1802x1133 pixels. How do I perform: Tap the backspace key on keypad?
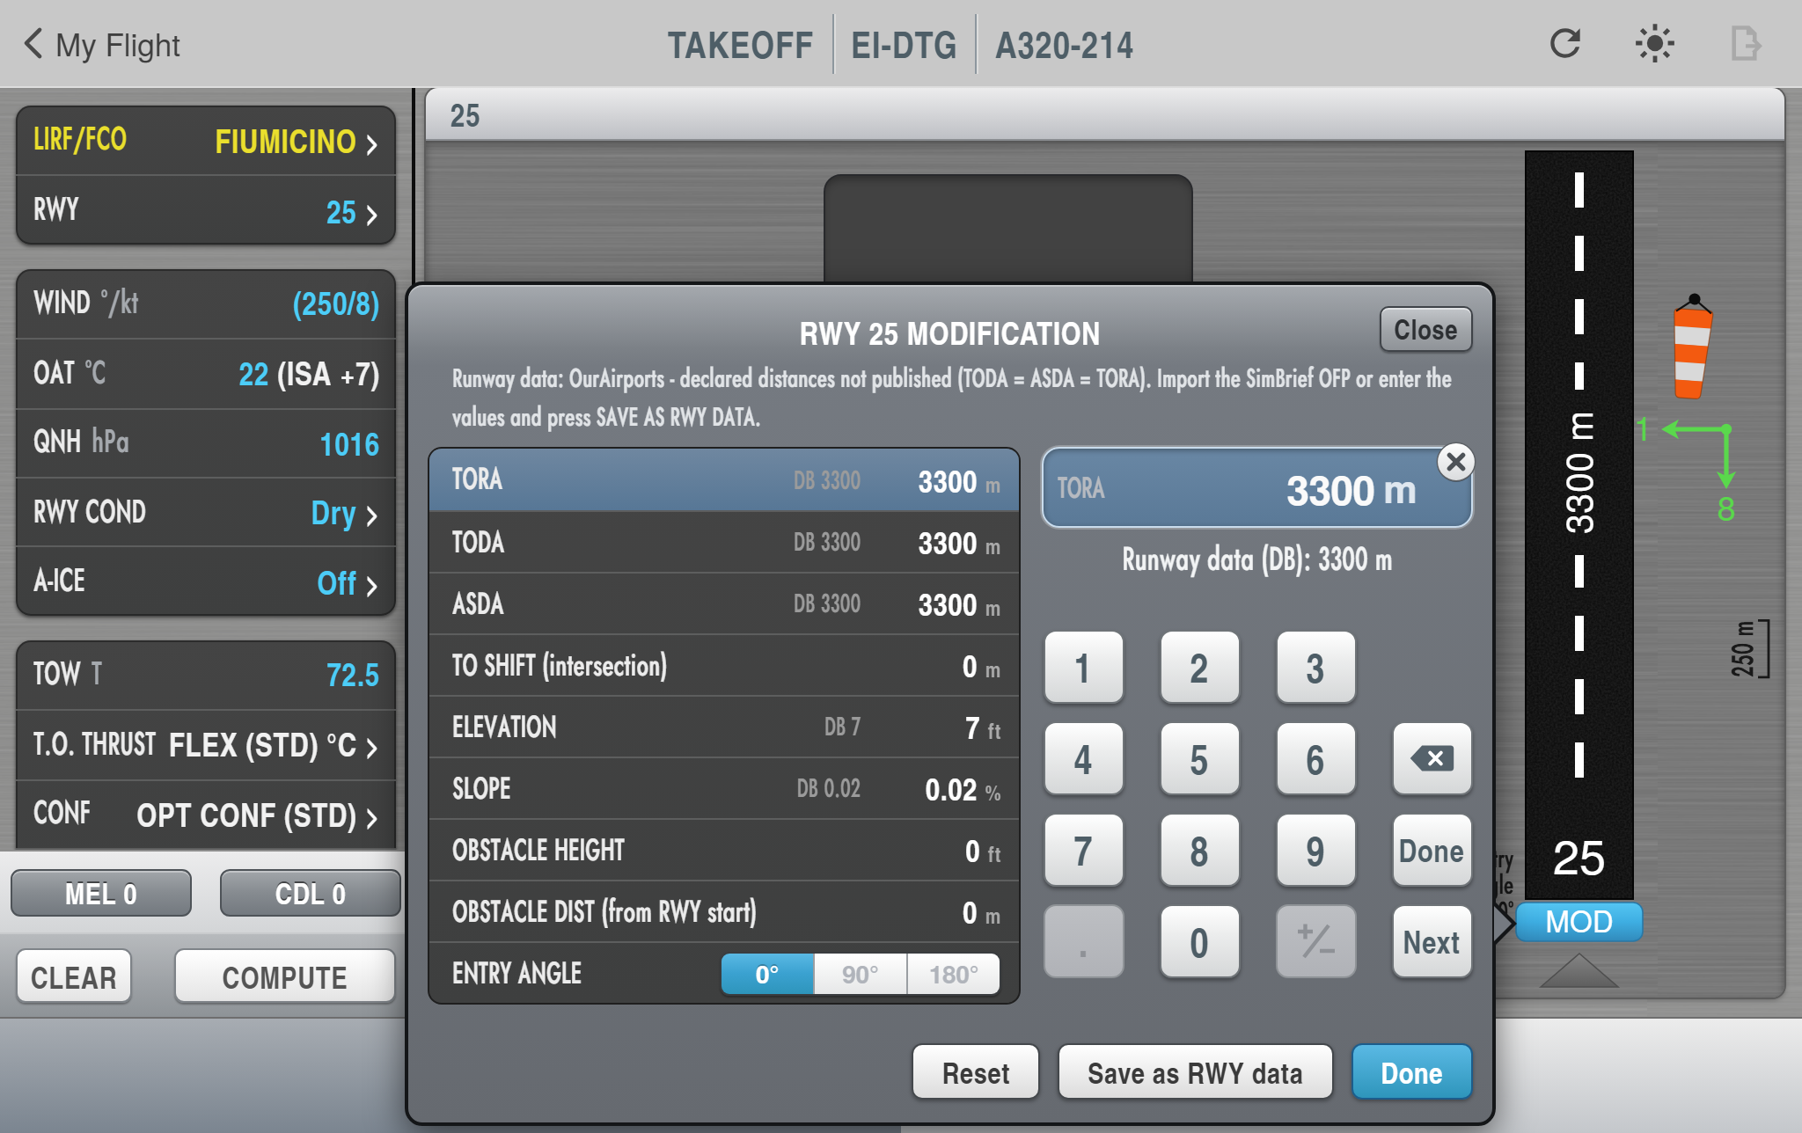pos(1432,758)
